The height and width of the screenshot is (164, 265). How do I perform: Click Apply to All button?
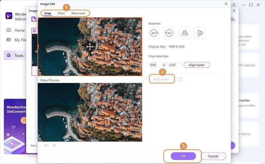[161, 79]
